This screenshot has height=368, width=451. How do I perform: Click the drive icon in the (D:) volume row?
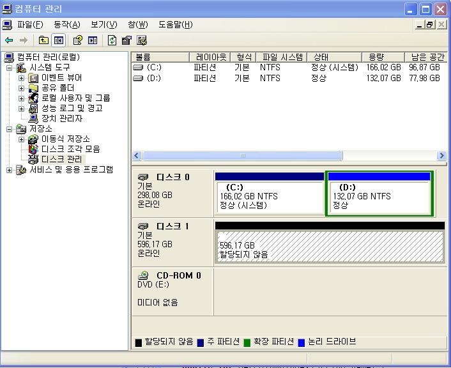pos(138,78)
